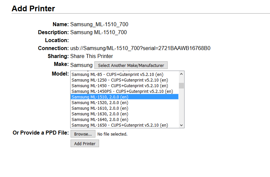Viewport: 270px width, 177px height.
Task: Select Samsung ML-1520, 2.0.0 model
Action: coord(125,102)
